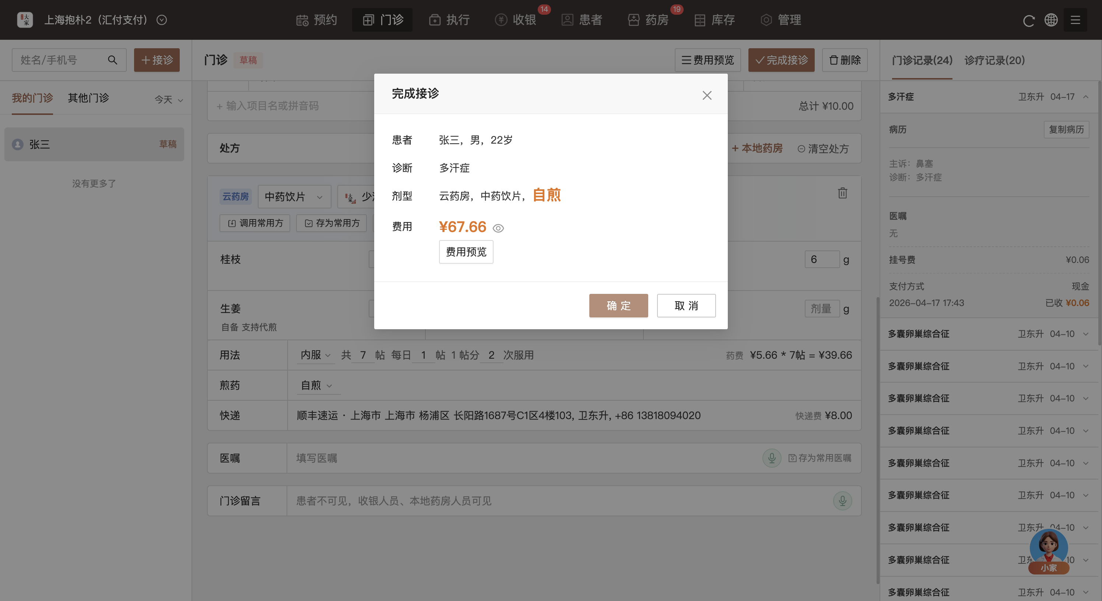
Task: Click 费用预览 button inside dialog
Action: [x=466, y=252]
